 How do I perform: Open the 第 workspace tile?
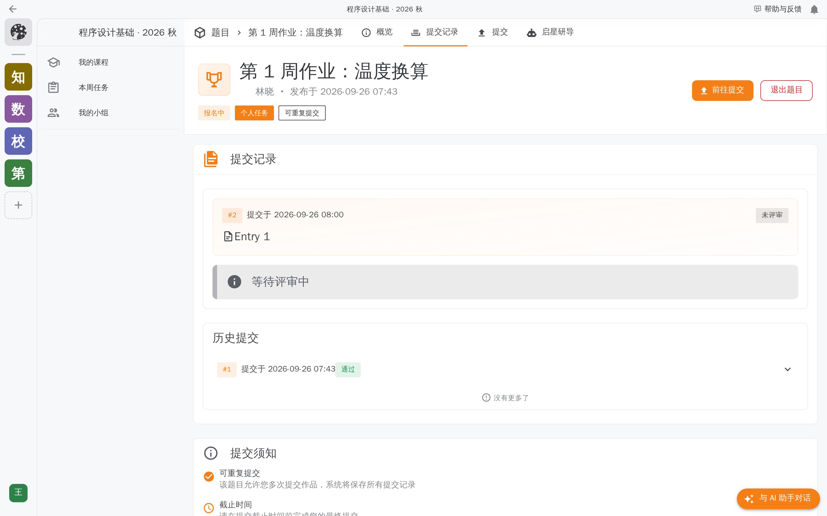coord(18,173)
